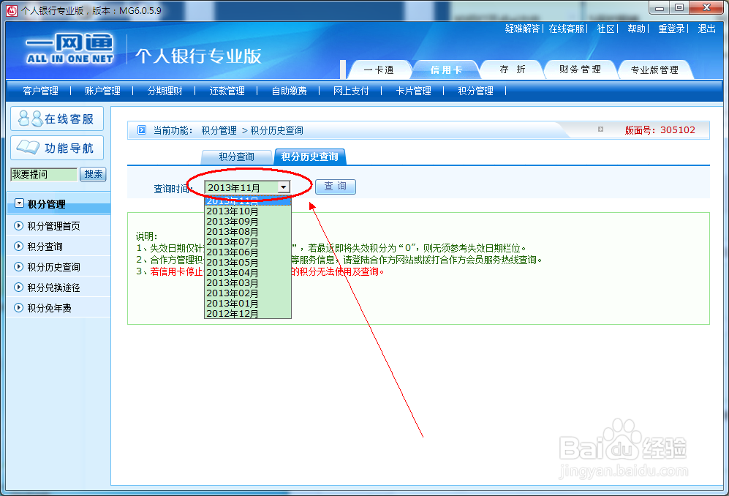The height and width of the screenshot is (496, 729).
Task: Select the 存折 tab
Action: coord(512,68)
